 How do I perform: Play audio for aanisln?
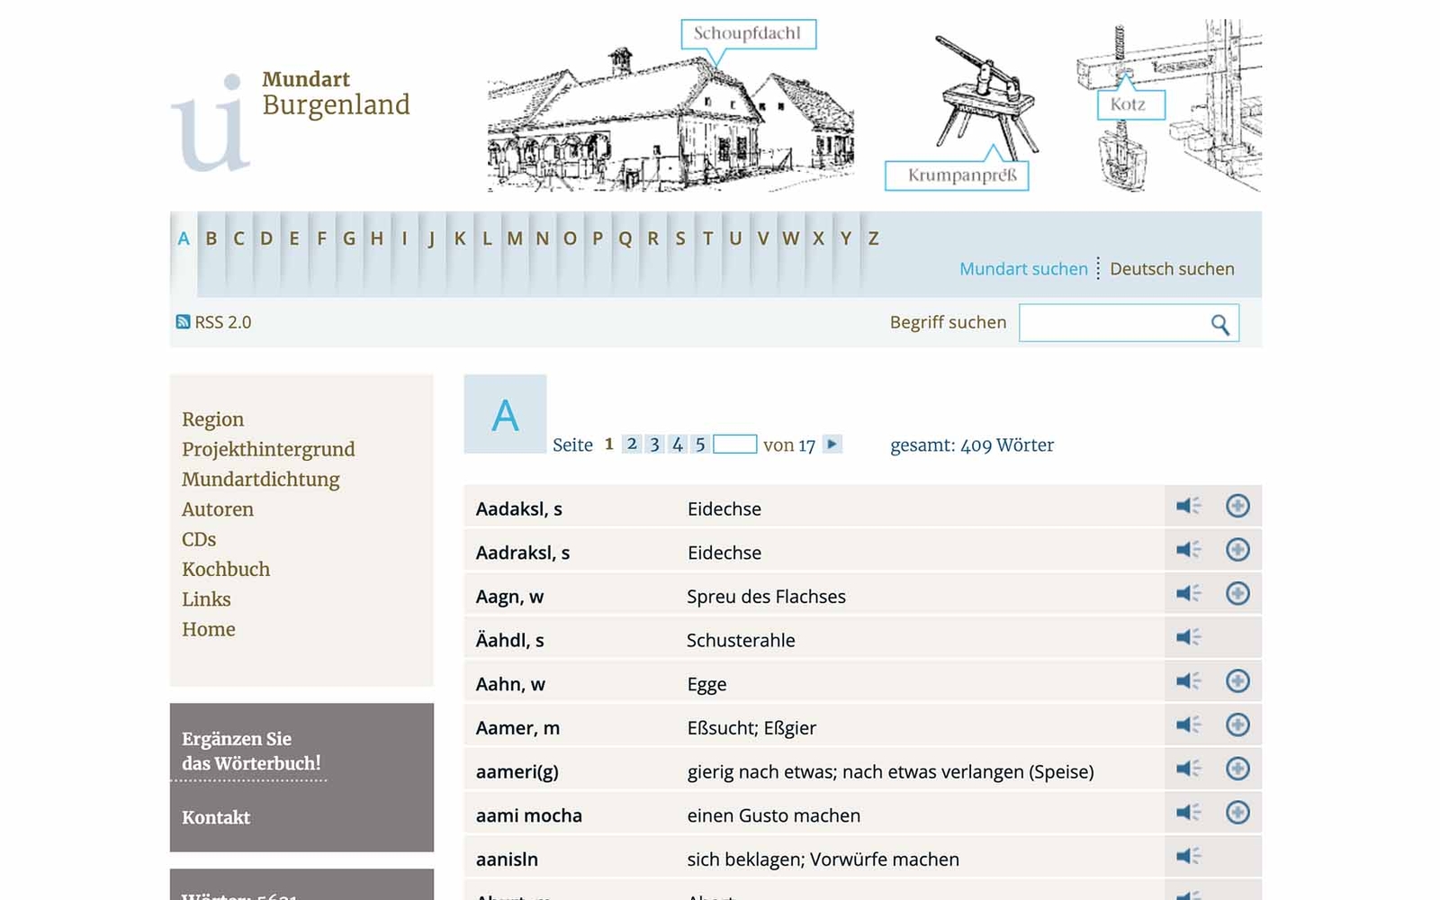[1188, 856]
